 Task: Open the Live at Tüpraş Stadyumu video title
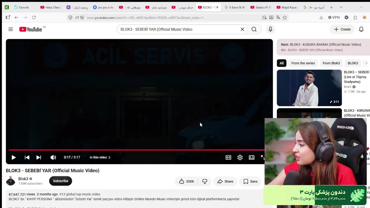point(357,77)
